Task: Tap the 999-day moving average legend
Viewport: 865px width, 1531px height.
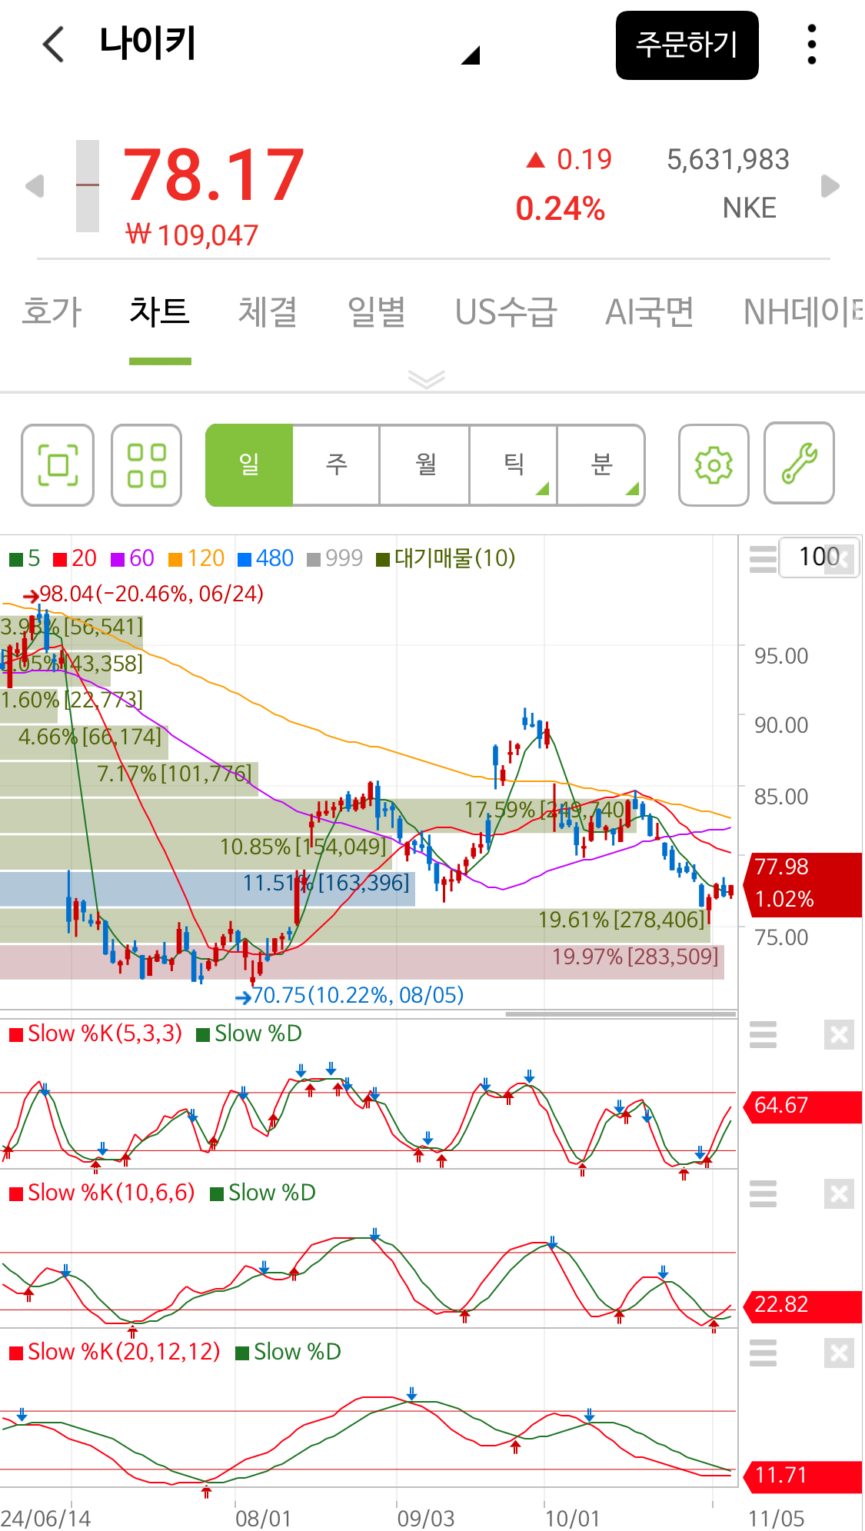Action: click(334, 558)
